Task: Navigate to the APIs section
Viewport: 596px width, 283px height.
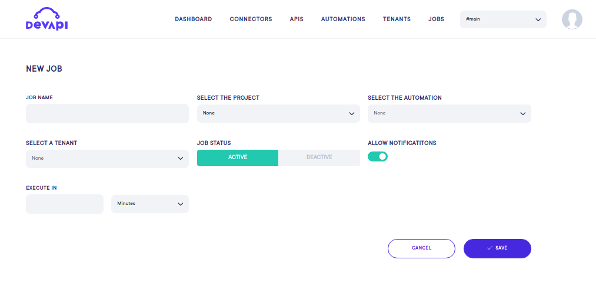Action: [x=297, y=19]
